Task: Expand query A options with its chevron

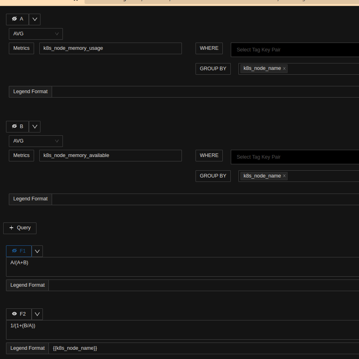Action: point(34,19)
